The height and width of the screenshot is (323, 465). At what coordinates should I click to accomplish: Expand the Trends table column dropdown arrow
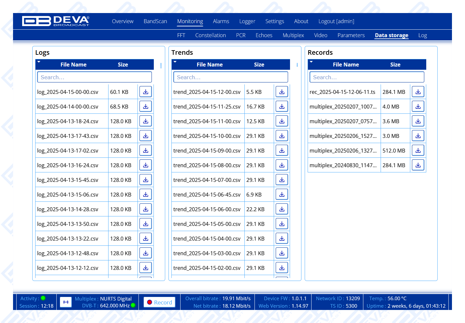(x=175, y=62)
